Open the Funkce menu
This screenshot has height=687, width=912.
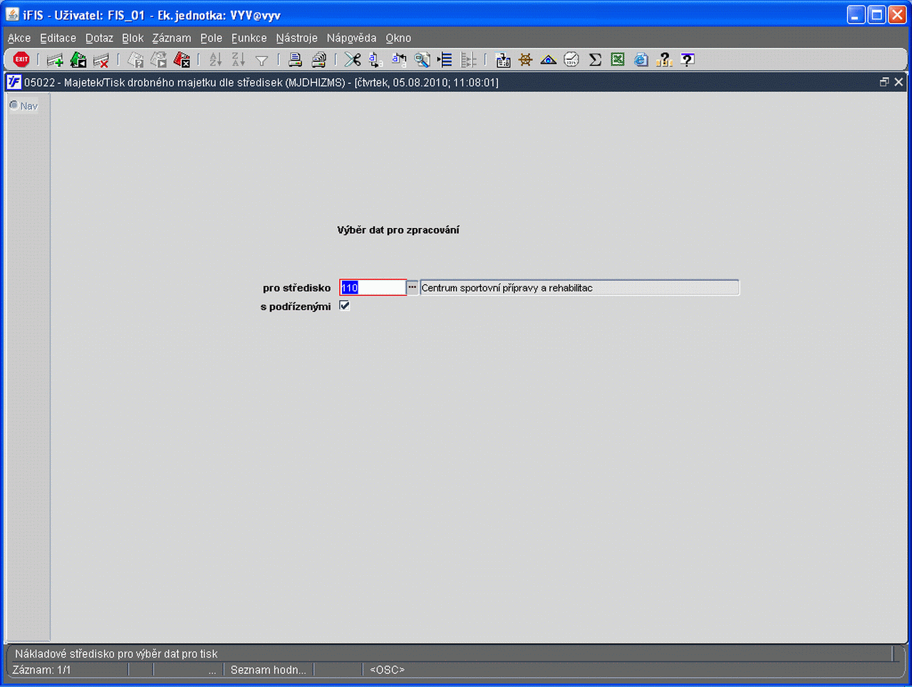(x=249, y=38)
